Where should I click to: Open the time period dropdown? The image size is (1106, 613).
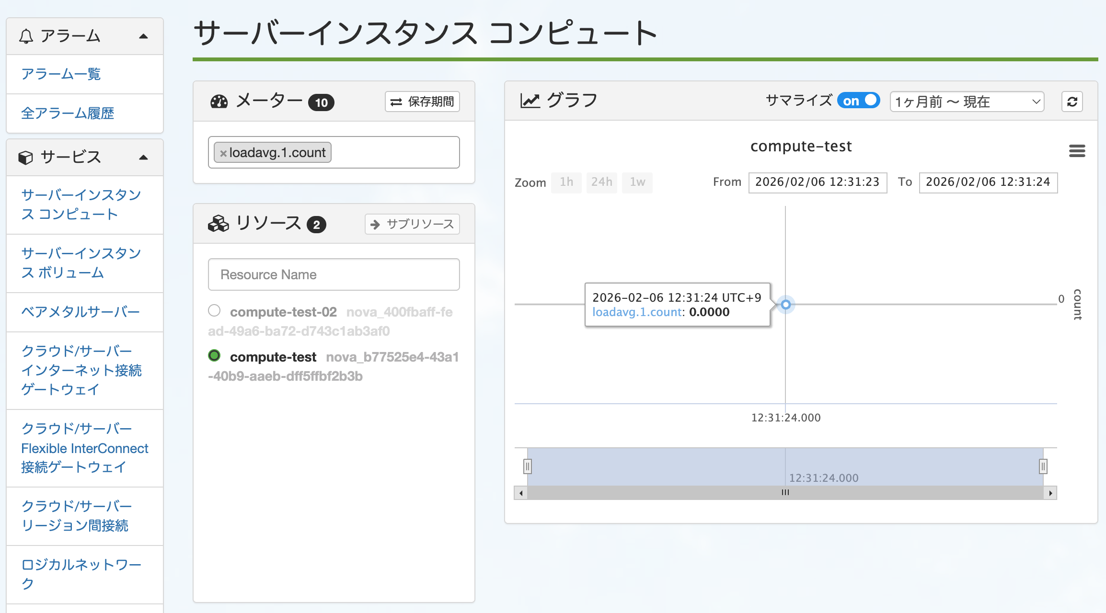tap(967, 102)
